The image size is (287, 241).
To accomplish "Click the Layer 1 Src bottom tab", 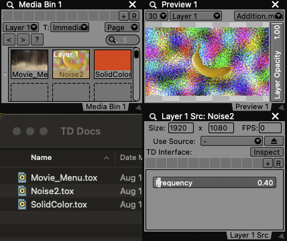I will point(249,235).
